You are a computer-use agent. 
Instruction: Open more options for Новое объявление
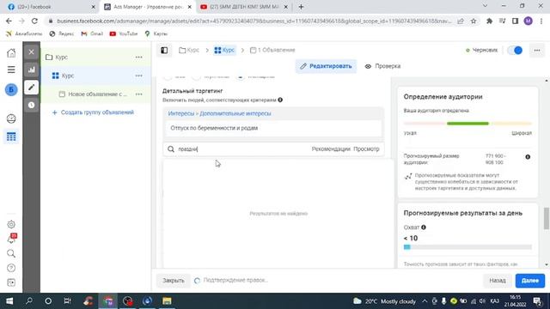[x=139, y=94]
